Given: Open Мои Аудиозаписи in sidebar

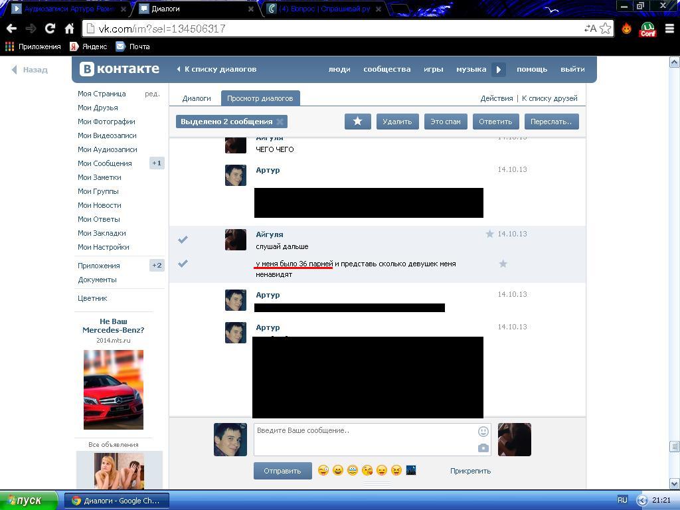Looking at the screenshot, I should (x=107, y=149).
